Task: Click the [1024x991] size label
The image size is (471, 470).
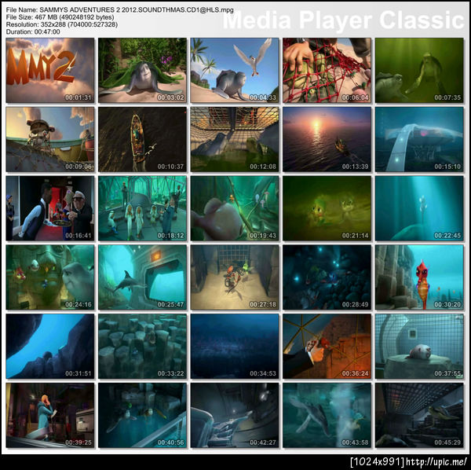Action: (378, 461)
